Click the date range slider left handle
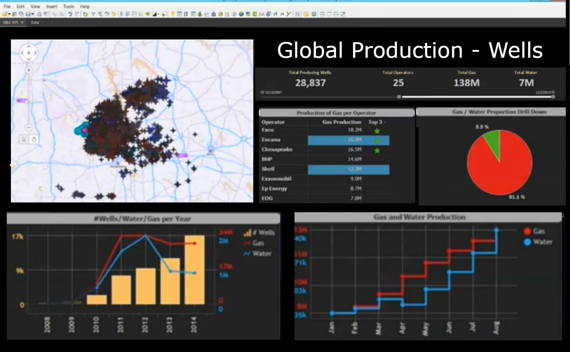 point(399,96)
